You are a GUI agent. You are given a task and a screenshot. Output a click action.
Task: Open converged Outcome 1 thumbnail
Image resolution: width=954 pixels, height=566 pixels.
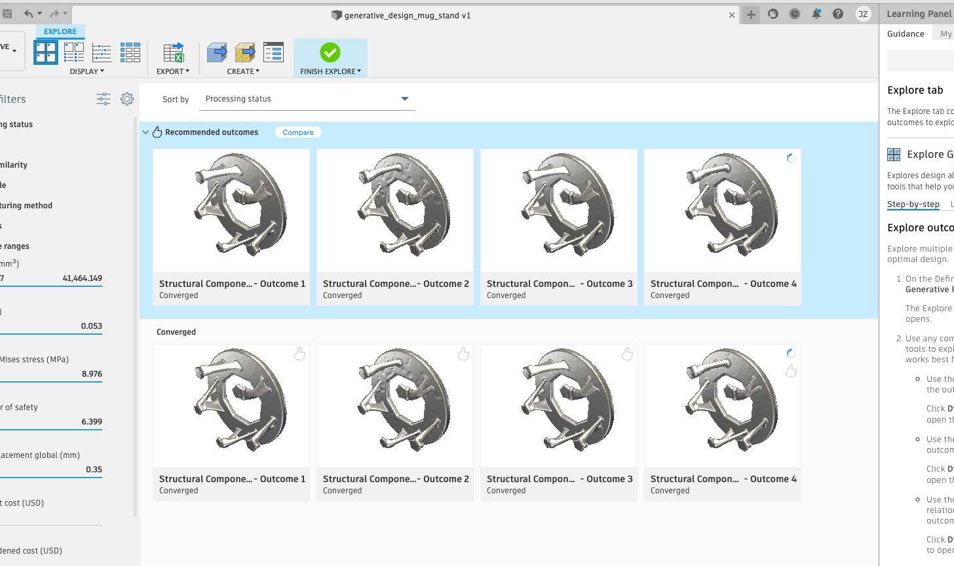click(231, 406)
